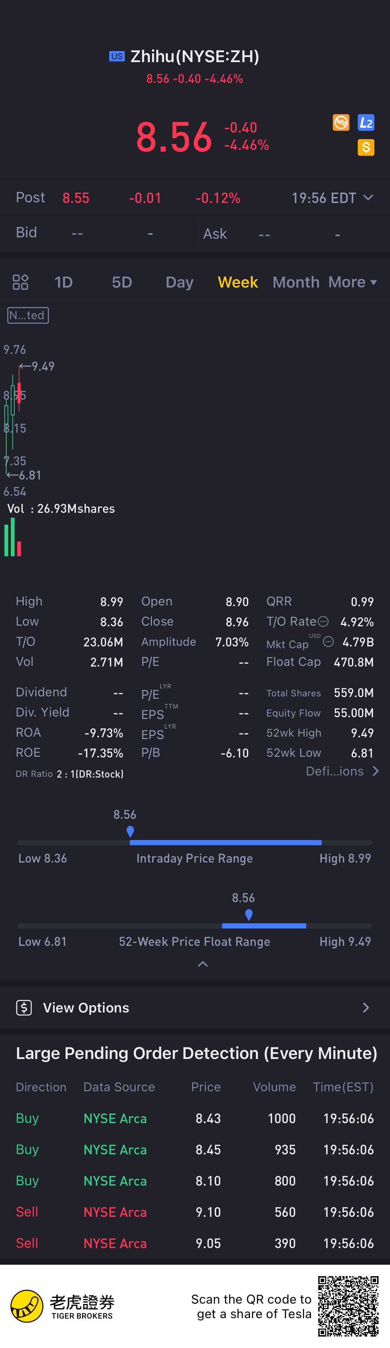Tap the yellow dollar sign badge

tap(366, 147)
